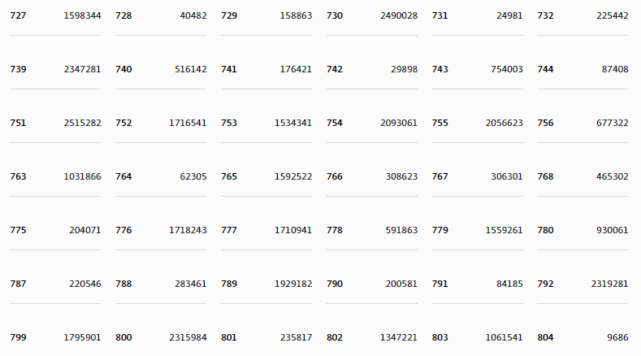This screenshot has height=356, width=641.
Task: Select the value 465302 for 768
Action: coord(612,176)
